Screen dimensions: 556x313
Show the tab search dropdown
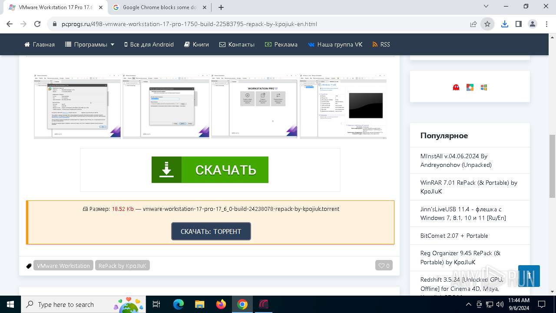tap(486, 6)
